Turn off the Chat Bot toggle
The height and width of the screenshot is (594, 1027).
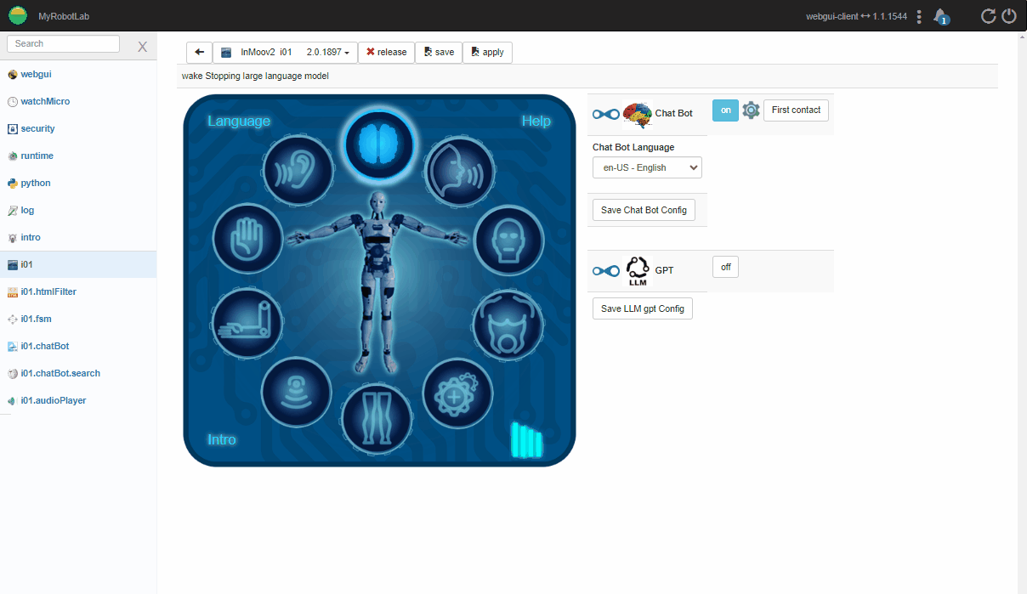click(725, 110)
